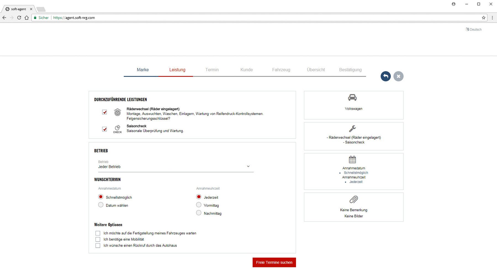497x280 pixels.
Task: Click browser forward arrow
Action: (x=12, y=18)
